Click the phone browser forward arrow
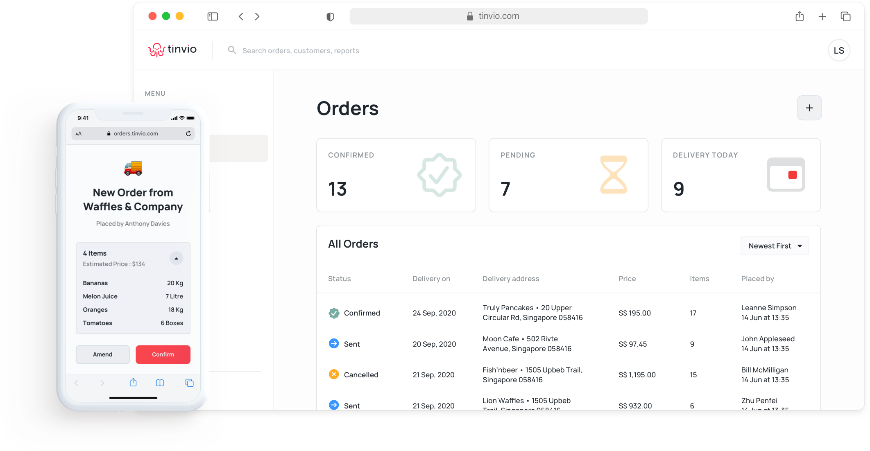This screenshot has height=451, width=870. coord(102,383)
